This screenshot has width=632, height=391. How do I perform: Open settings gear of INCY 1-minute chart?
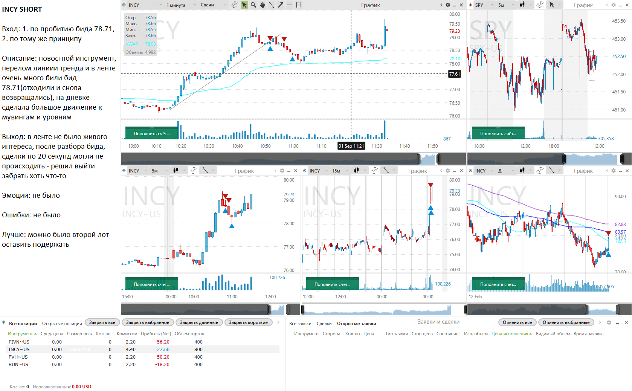coord(448,5)
